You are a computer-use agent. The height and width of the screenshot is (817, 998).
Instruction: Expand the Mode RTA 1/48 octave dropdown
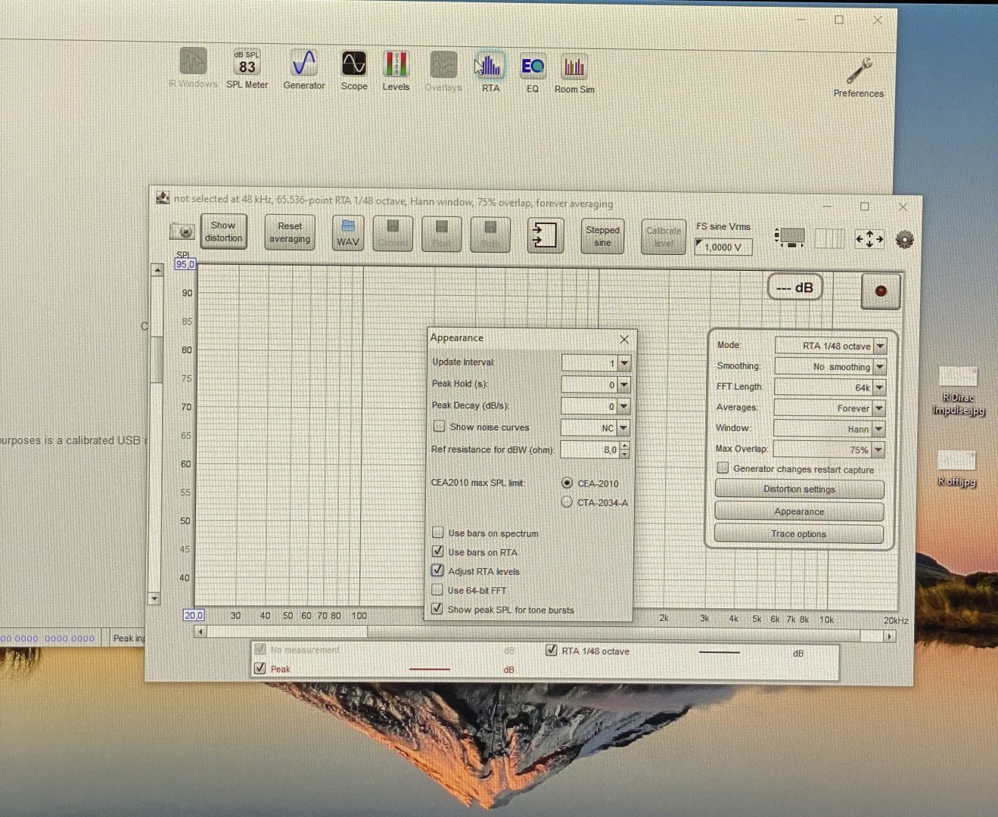(880, 346)
